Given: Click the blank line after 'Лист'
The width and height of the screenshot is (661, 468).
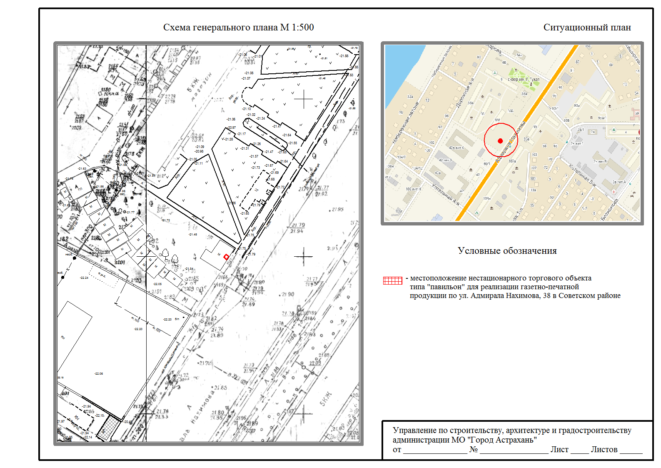Looking at the screenshot, I should tap(579, 450).
